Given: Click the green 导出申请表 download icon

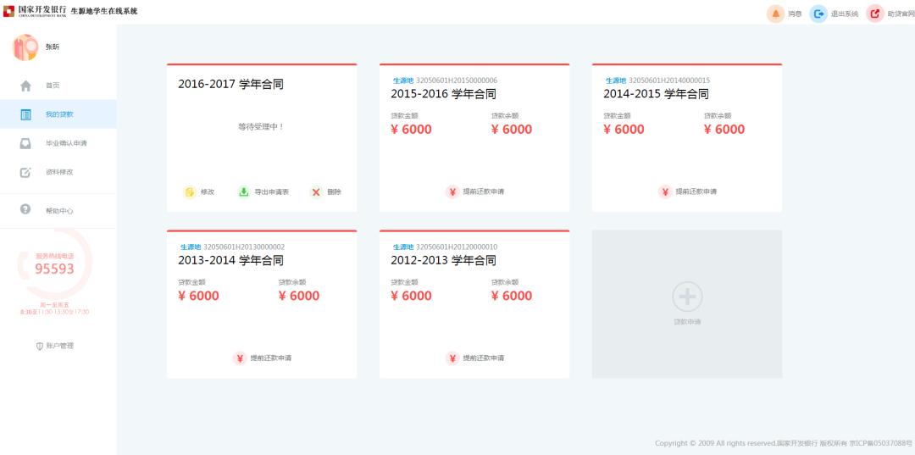Looking at the screenshot, I should coord(244,192).
